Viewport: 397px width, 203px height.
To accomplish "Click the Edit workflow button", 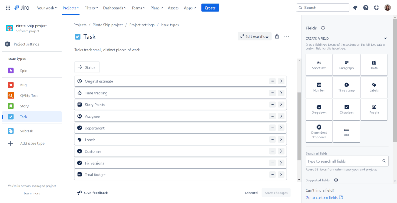I will click(254, 36).
